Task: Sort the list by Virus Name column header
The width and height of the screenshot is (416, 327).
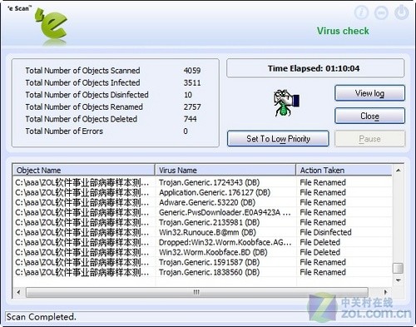Action: coord(225,170)
